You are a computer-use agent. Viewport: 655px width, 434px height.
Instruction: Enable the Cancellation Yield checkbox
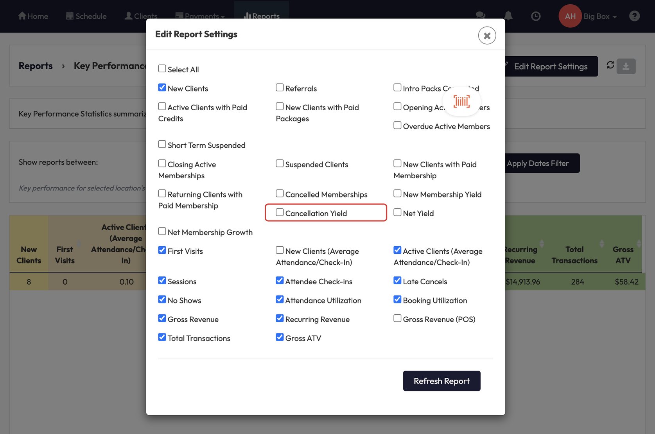tap(280, 213)
